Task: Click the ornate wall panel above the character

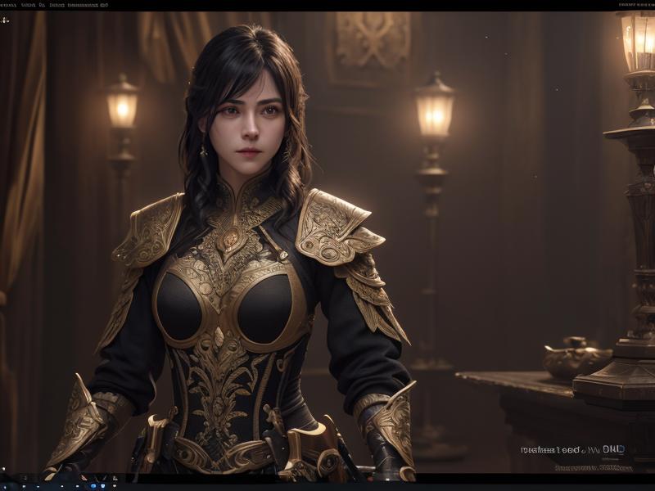Action: (x=373, y=41)
